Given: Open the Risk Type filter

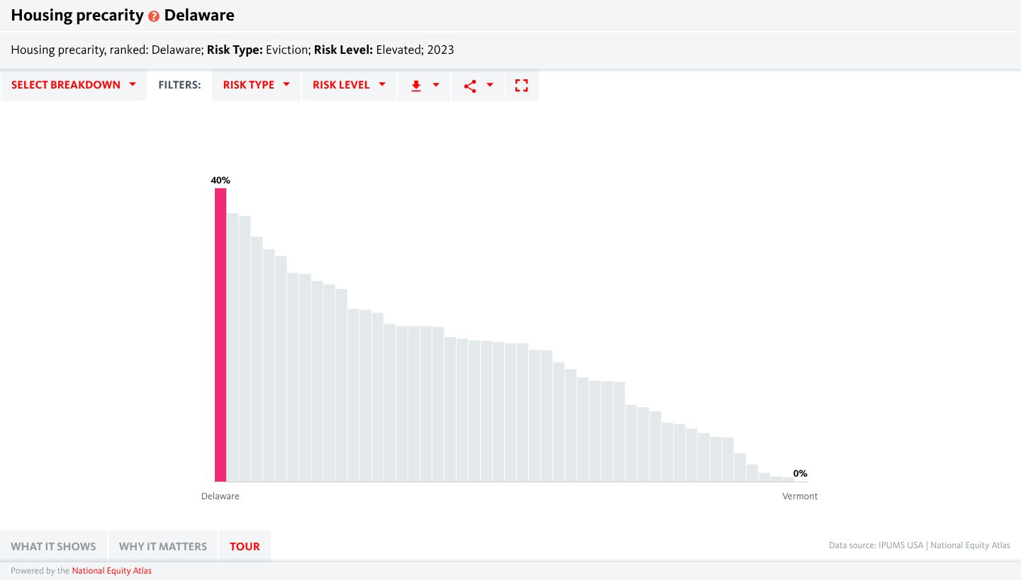Looking at the screenshot, I should [x=256, y=85].
